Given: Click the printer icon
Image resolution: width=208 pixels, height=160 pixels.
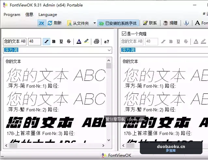Looking at the screenshot, I should (97, 41).
